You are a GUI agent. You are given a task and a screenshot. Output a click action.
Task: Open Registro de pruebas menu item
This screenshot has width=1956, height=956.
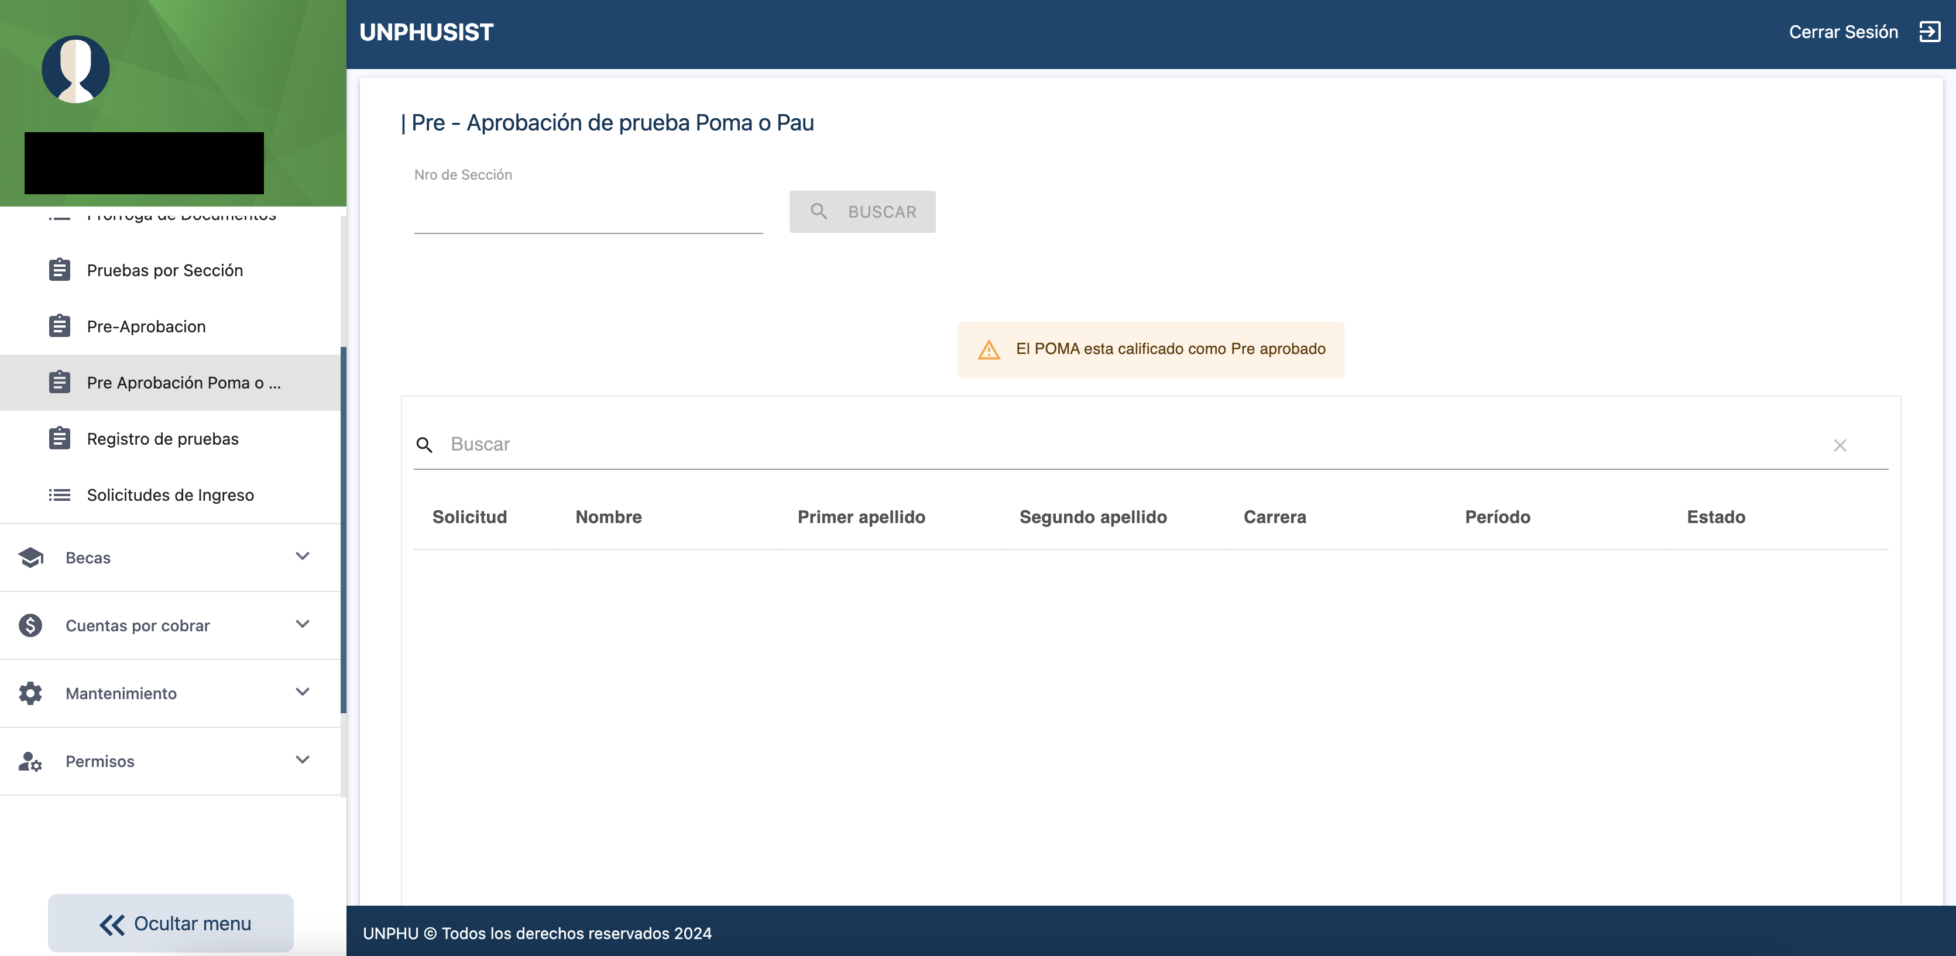163,439
